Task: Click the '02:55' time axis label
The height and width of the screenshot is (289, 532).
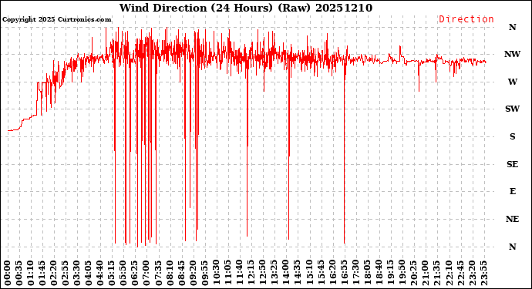Action: tap(66, 273)
